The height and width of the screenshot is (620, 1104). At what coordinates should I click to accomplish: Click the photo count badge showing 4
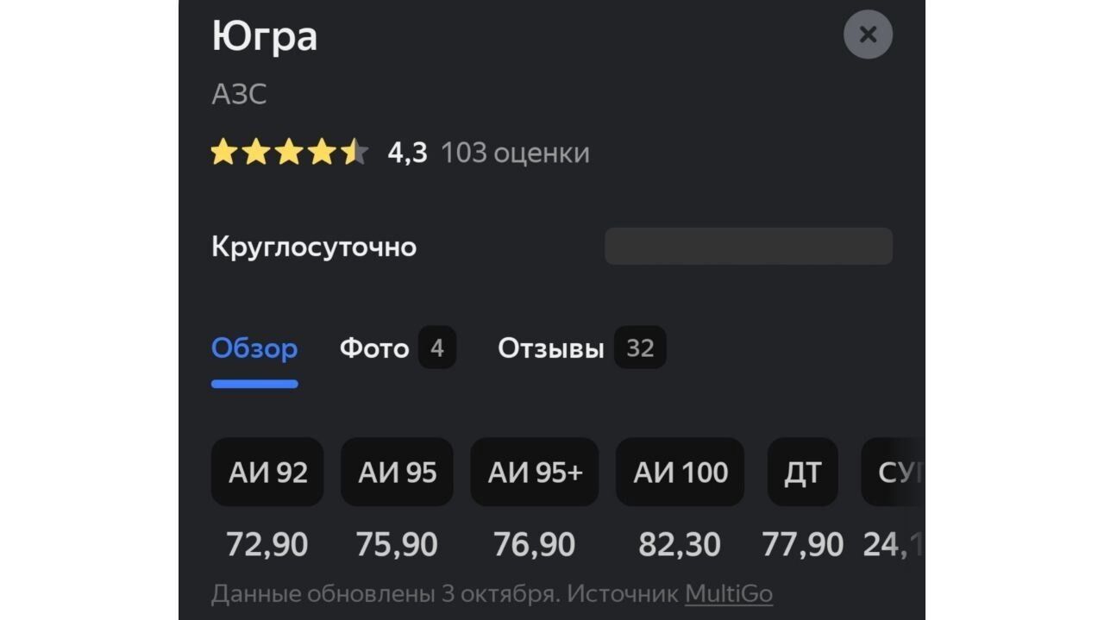(437, 348)
